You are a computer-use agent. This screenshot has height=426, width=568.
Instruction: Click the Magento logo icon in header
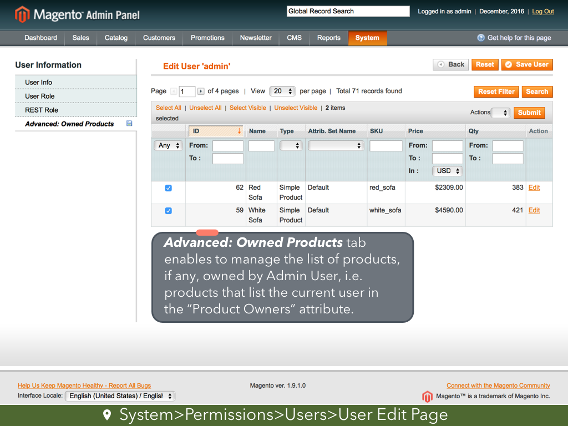tap(22, 14)
